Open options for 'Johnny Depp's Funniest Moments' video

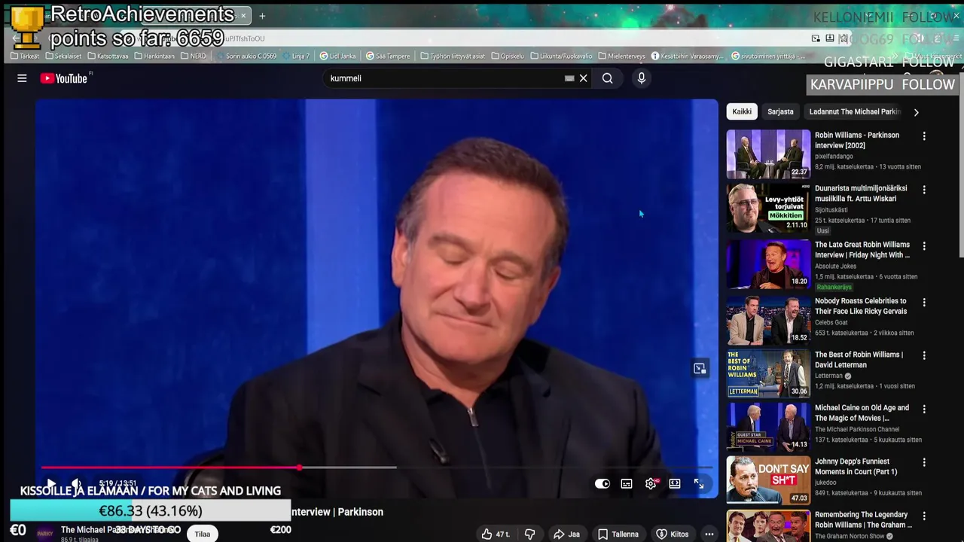924,462
